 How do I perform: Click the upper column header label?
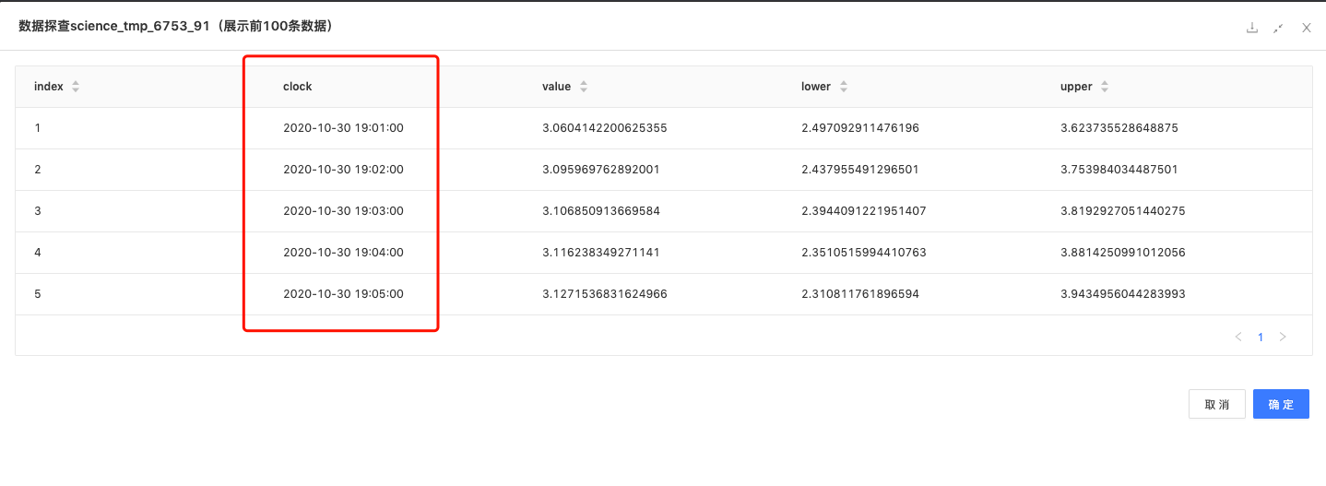[x=1076, y=87]
